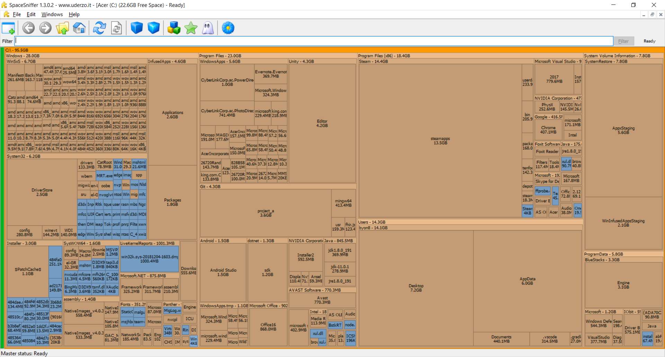This screenshot has width=665, height=357.
Task: Select the Windows Defender 544.3MB block
Action: pyautogui.click(x=598, y=323)
